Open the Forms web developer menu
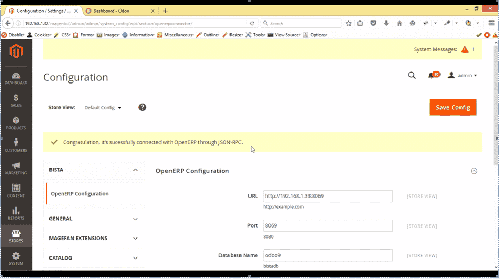 click(84, 35)
